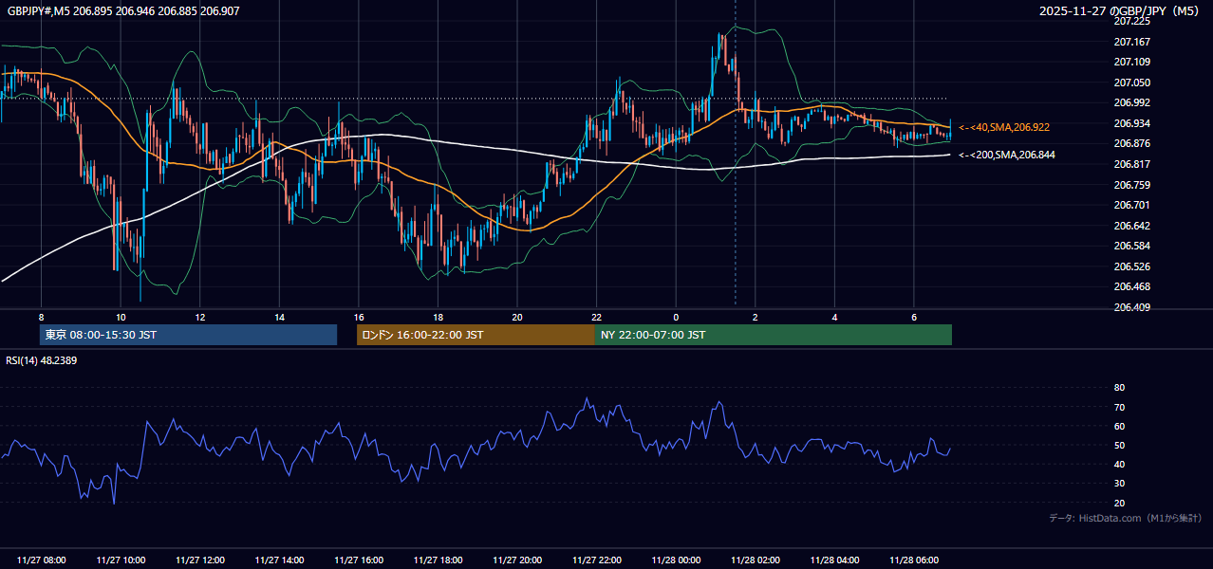Click the 11/28 04:00 time label
The height and width of the screenshot is (569, 1213).
[x=834, y=560]
